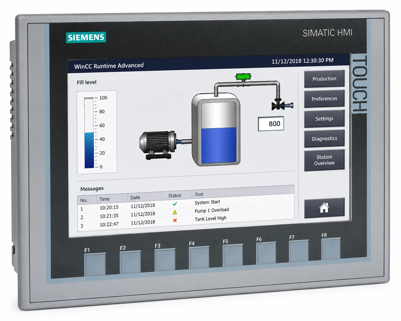Select the date cell in message row 1

tap(143, 206)
